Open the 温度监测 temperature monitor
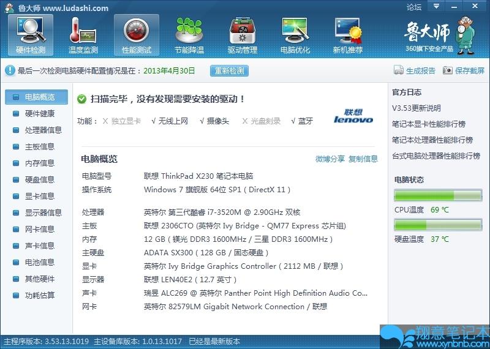This screenshot has width=490, height=349. coord(83,35)
